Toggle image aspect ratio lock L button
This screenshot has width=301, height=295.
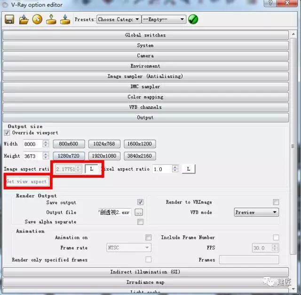coord(92,169)
